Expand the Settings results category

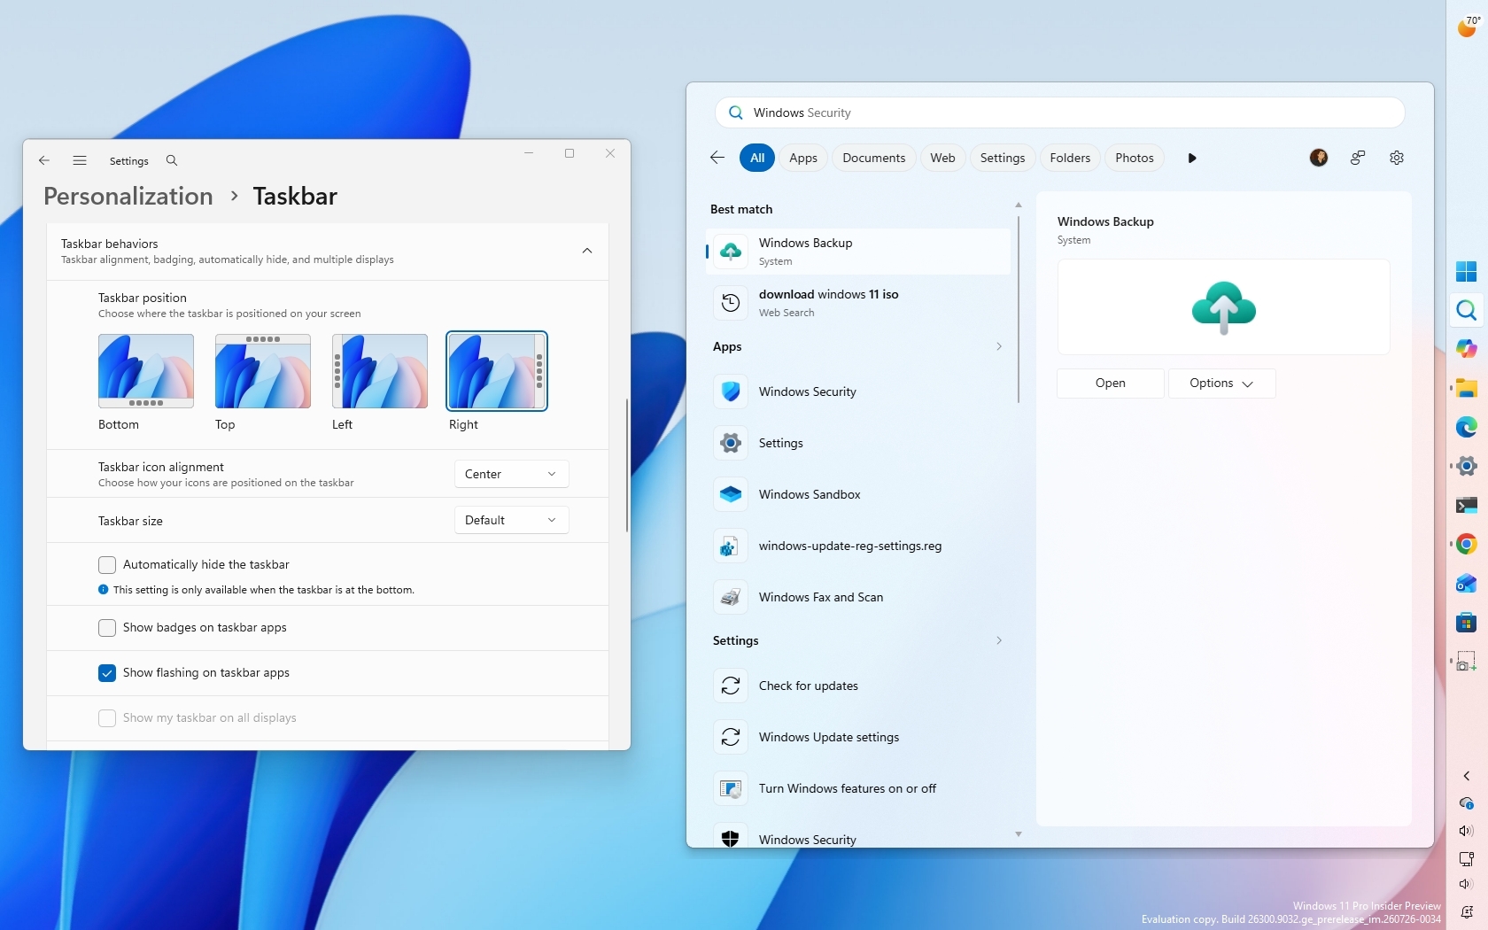(x=999, y=640)
